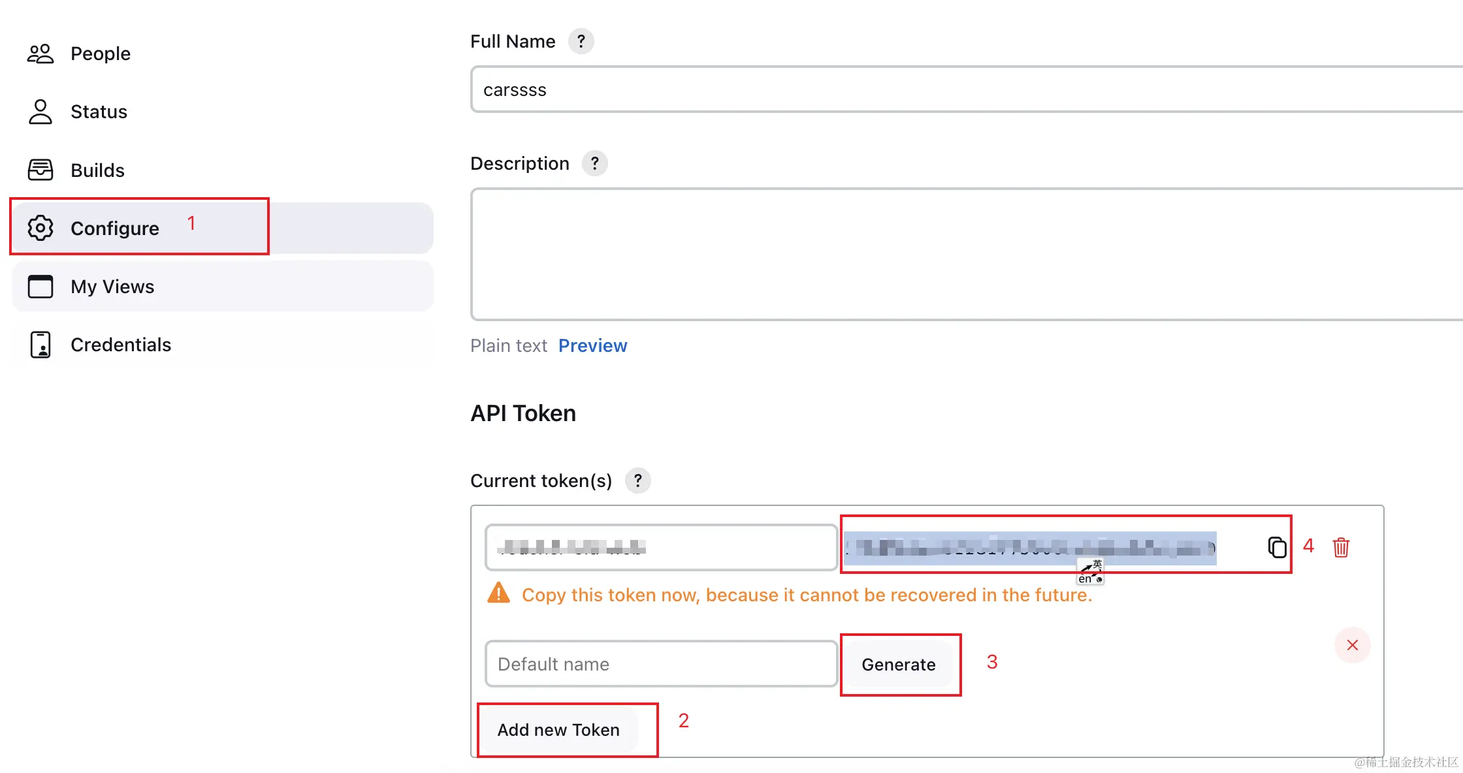
Task: Copy the generated token with copy icon
Action: coord(1277,547)
